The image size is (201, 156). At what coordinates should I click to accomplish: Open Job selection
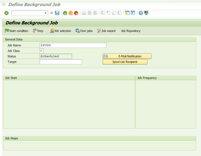[60, 31]
